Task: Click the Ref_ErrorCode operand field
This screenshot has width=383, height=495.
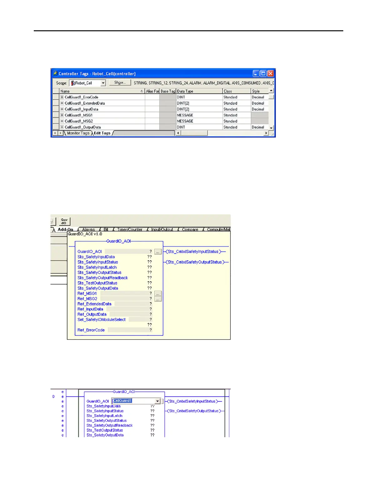Action: tap(130, 330)
